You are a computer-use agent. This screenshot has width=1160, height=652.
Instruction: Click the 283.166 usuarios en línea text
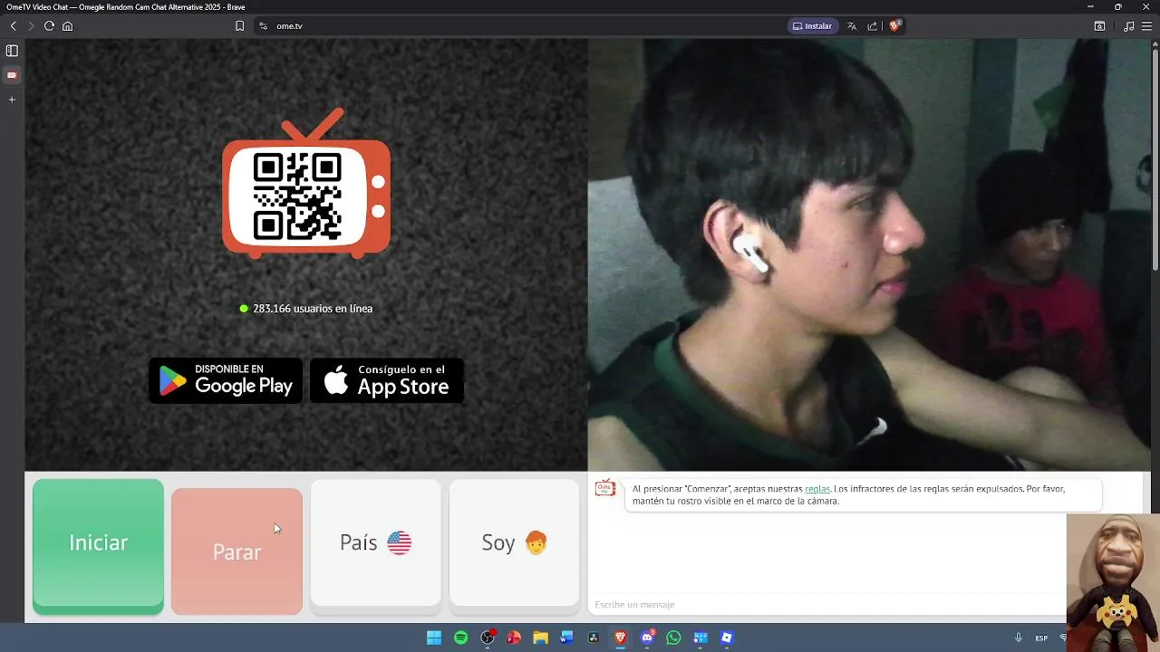[313, 309]
